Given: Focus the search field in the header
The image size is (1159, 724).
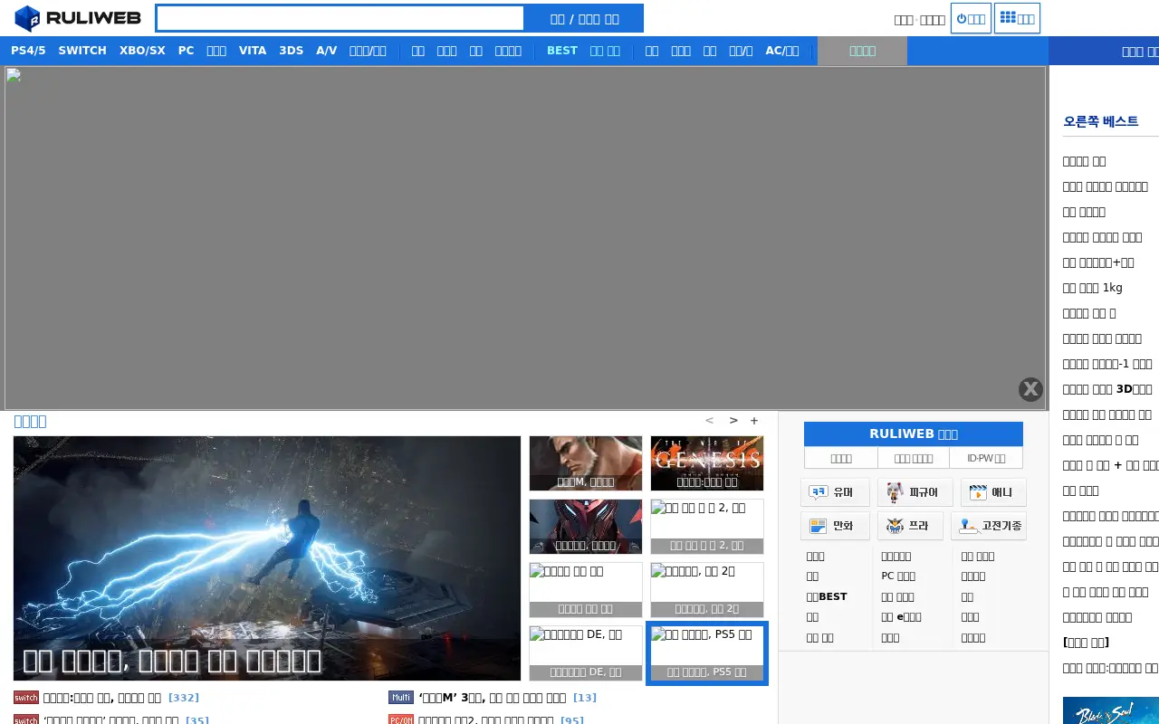Looking at the screenshot, I should (x=340, y=18).
